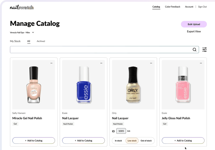
Task: Open three-dot menu on blue Essie card
Action: pos(101,63)
